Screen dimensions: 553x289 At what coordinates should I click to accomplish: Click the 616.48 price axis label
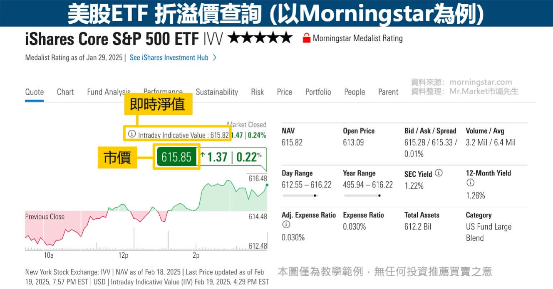(258, 178)
